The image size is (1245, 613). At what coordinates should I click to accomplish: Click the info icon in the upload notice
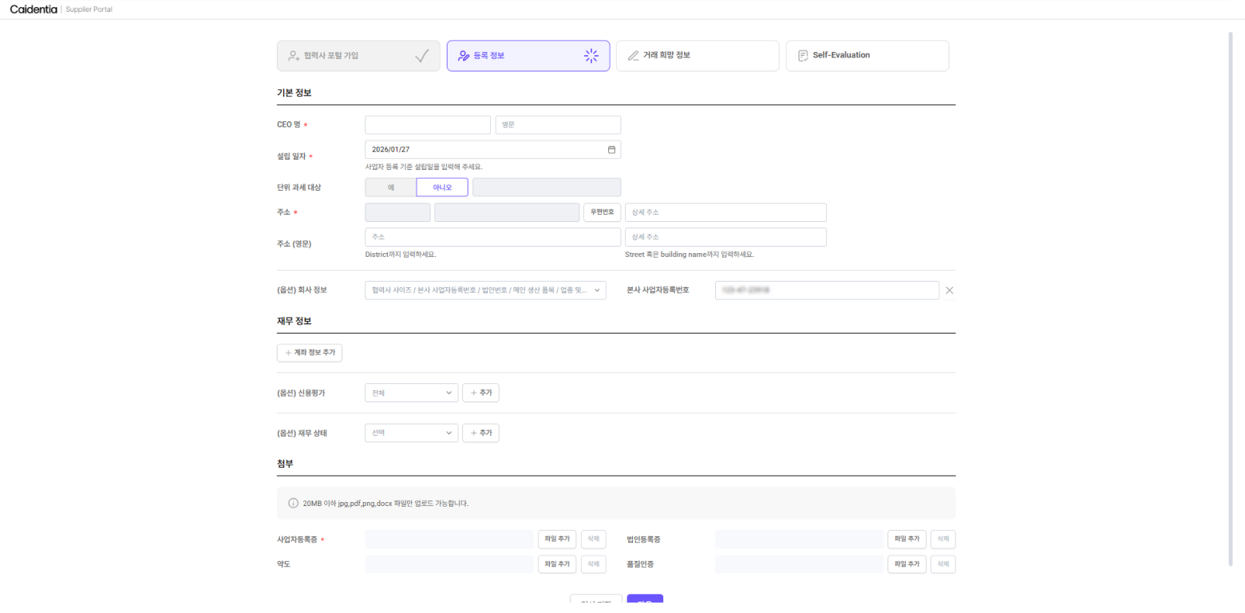point(293,504)
